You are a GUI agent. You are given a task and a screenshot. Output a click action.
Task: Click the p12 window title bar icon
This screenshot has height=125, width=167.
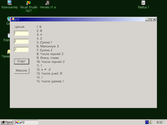[x=13, y=19]
